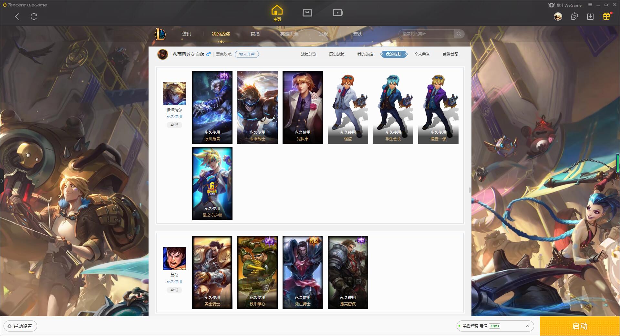Open the 星之守护者 skin card
This screenshot has width=620, height=336.
tap(212, 184)
